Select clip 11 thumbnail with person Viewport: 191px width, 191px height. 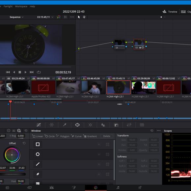click(94, 88)
